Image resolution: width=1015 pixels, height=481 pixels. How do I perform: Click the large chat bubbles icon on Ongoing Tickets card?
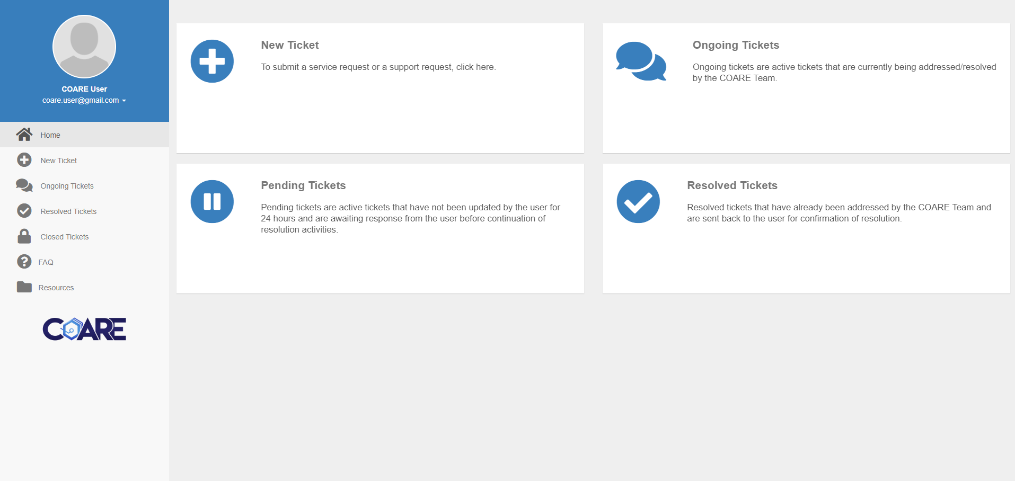[641, 61]
